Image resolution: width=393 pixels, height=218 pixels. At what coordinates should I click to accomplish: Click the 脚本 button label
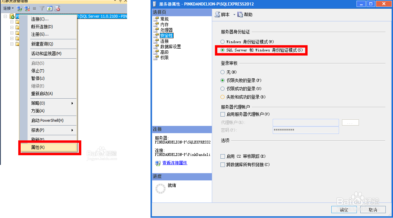(225, 14)
